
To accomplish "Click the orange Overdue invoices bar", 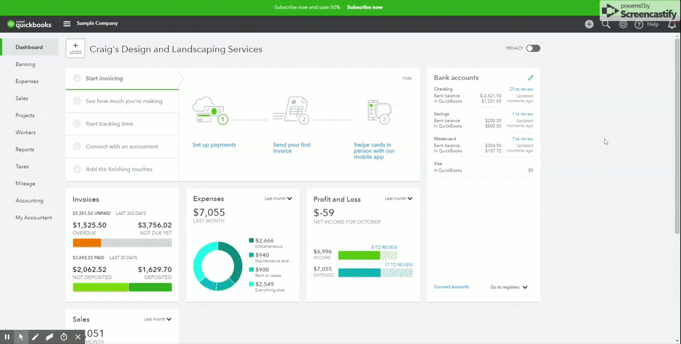I will coord(87,243).
